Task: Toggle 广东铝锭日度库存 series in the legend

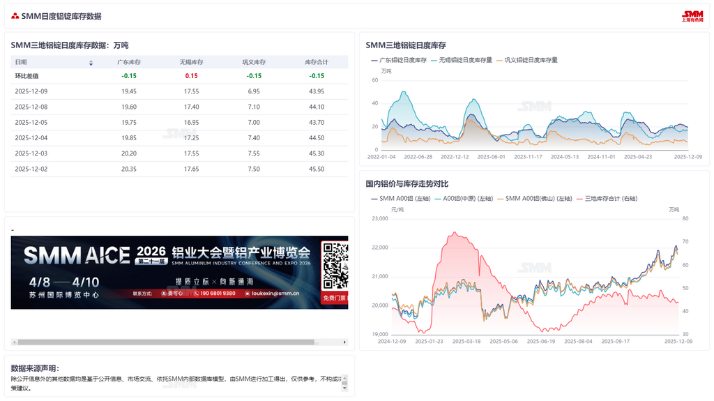Action: click(x=398, y=60)
